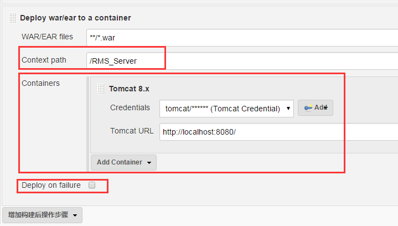Click the Tomcat URL text field
398x226 pixels.
click(278, 132)
